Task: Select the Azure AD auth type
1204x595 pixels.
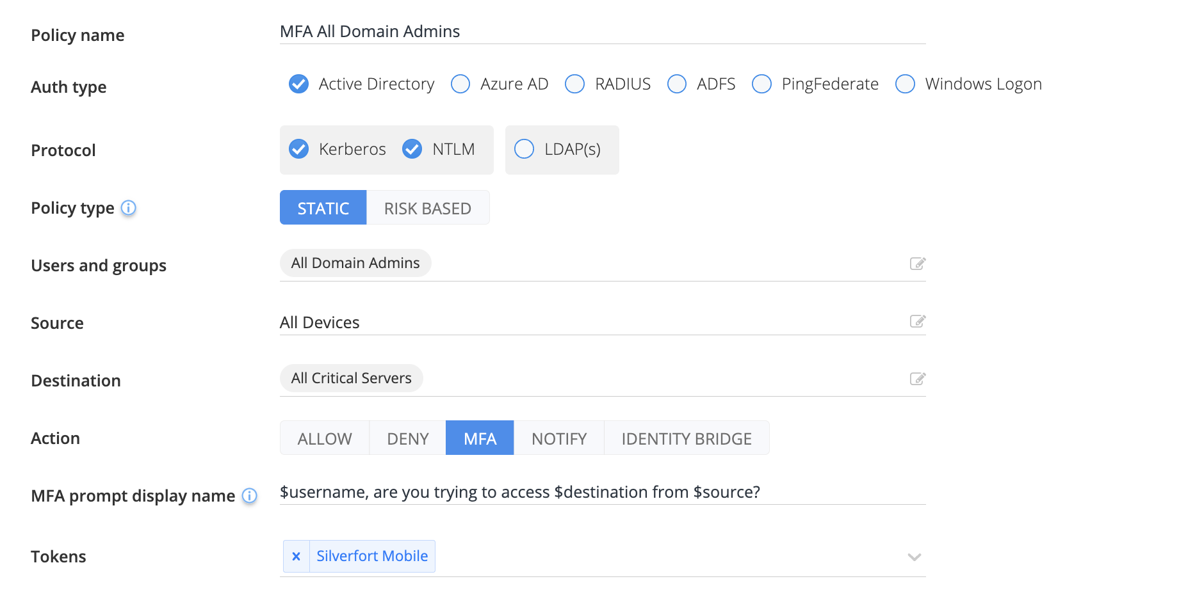Action: coord(460,84)
